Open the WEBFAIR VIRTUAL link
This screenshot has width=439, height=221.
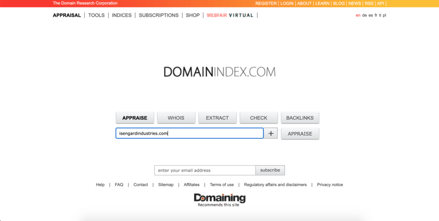click(230, 15)
